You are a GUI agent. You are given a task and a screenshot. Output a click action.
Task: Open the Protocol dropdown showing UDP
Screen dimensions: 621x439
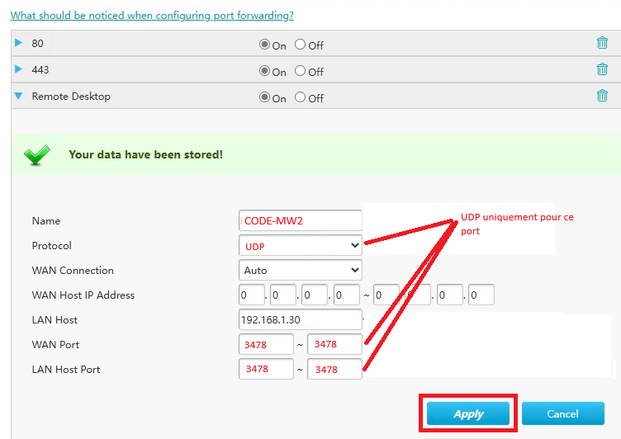tap(300, 246)
